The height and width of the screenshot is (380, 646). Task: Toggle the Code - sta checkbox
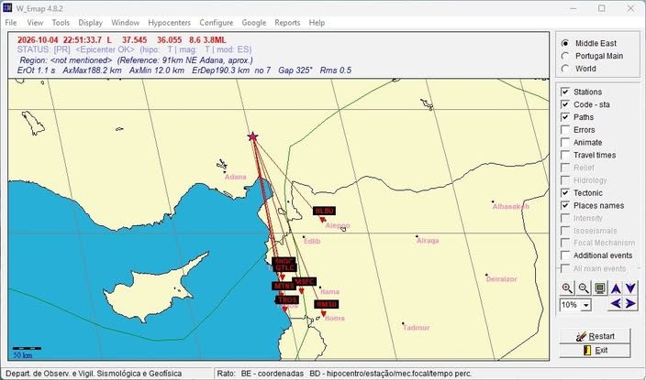click(x=565, y=104)
